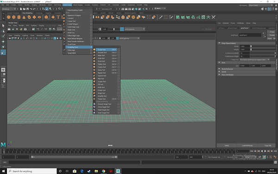278x174 pixels.
Task: Click the Flatten Tool brush icon
Action: (x=94, y=64)
